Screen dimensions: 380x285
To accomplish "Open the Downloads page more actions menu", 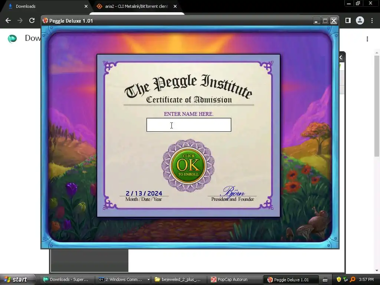I will 367,39.
